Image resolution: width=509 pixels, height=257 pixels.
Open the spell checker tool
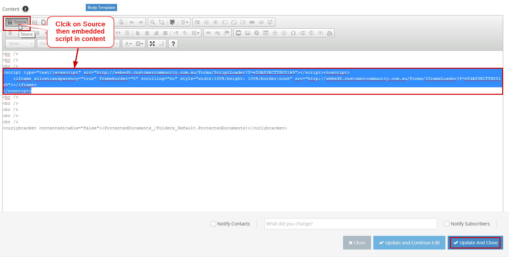[184, 22]
